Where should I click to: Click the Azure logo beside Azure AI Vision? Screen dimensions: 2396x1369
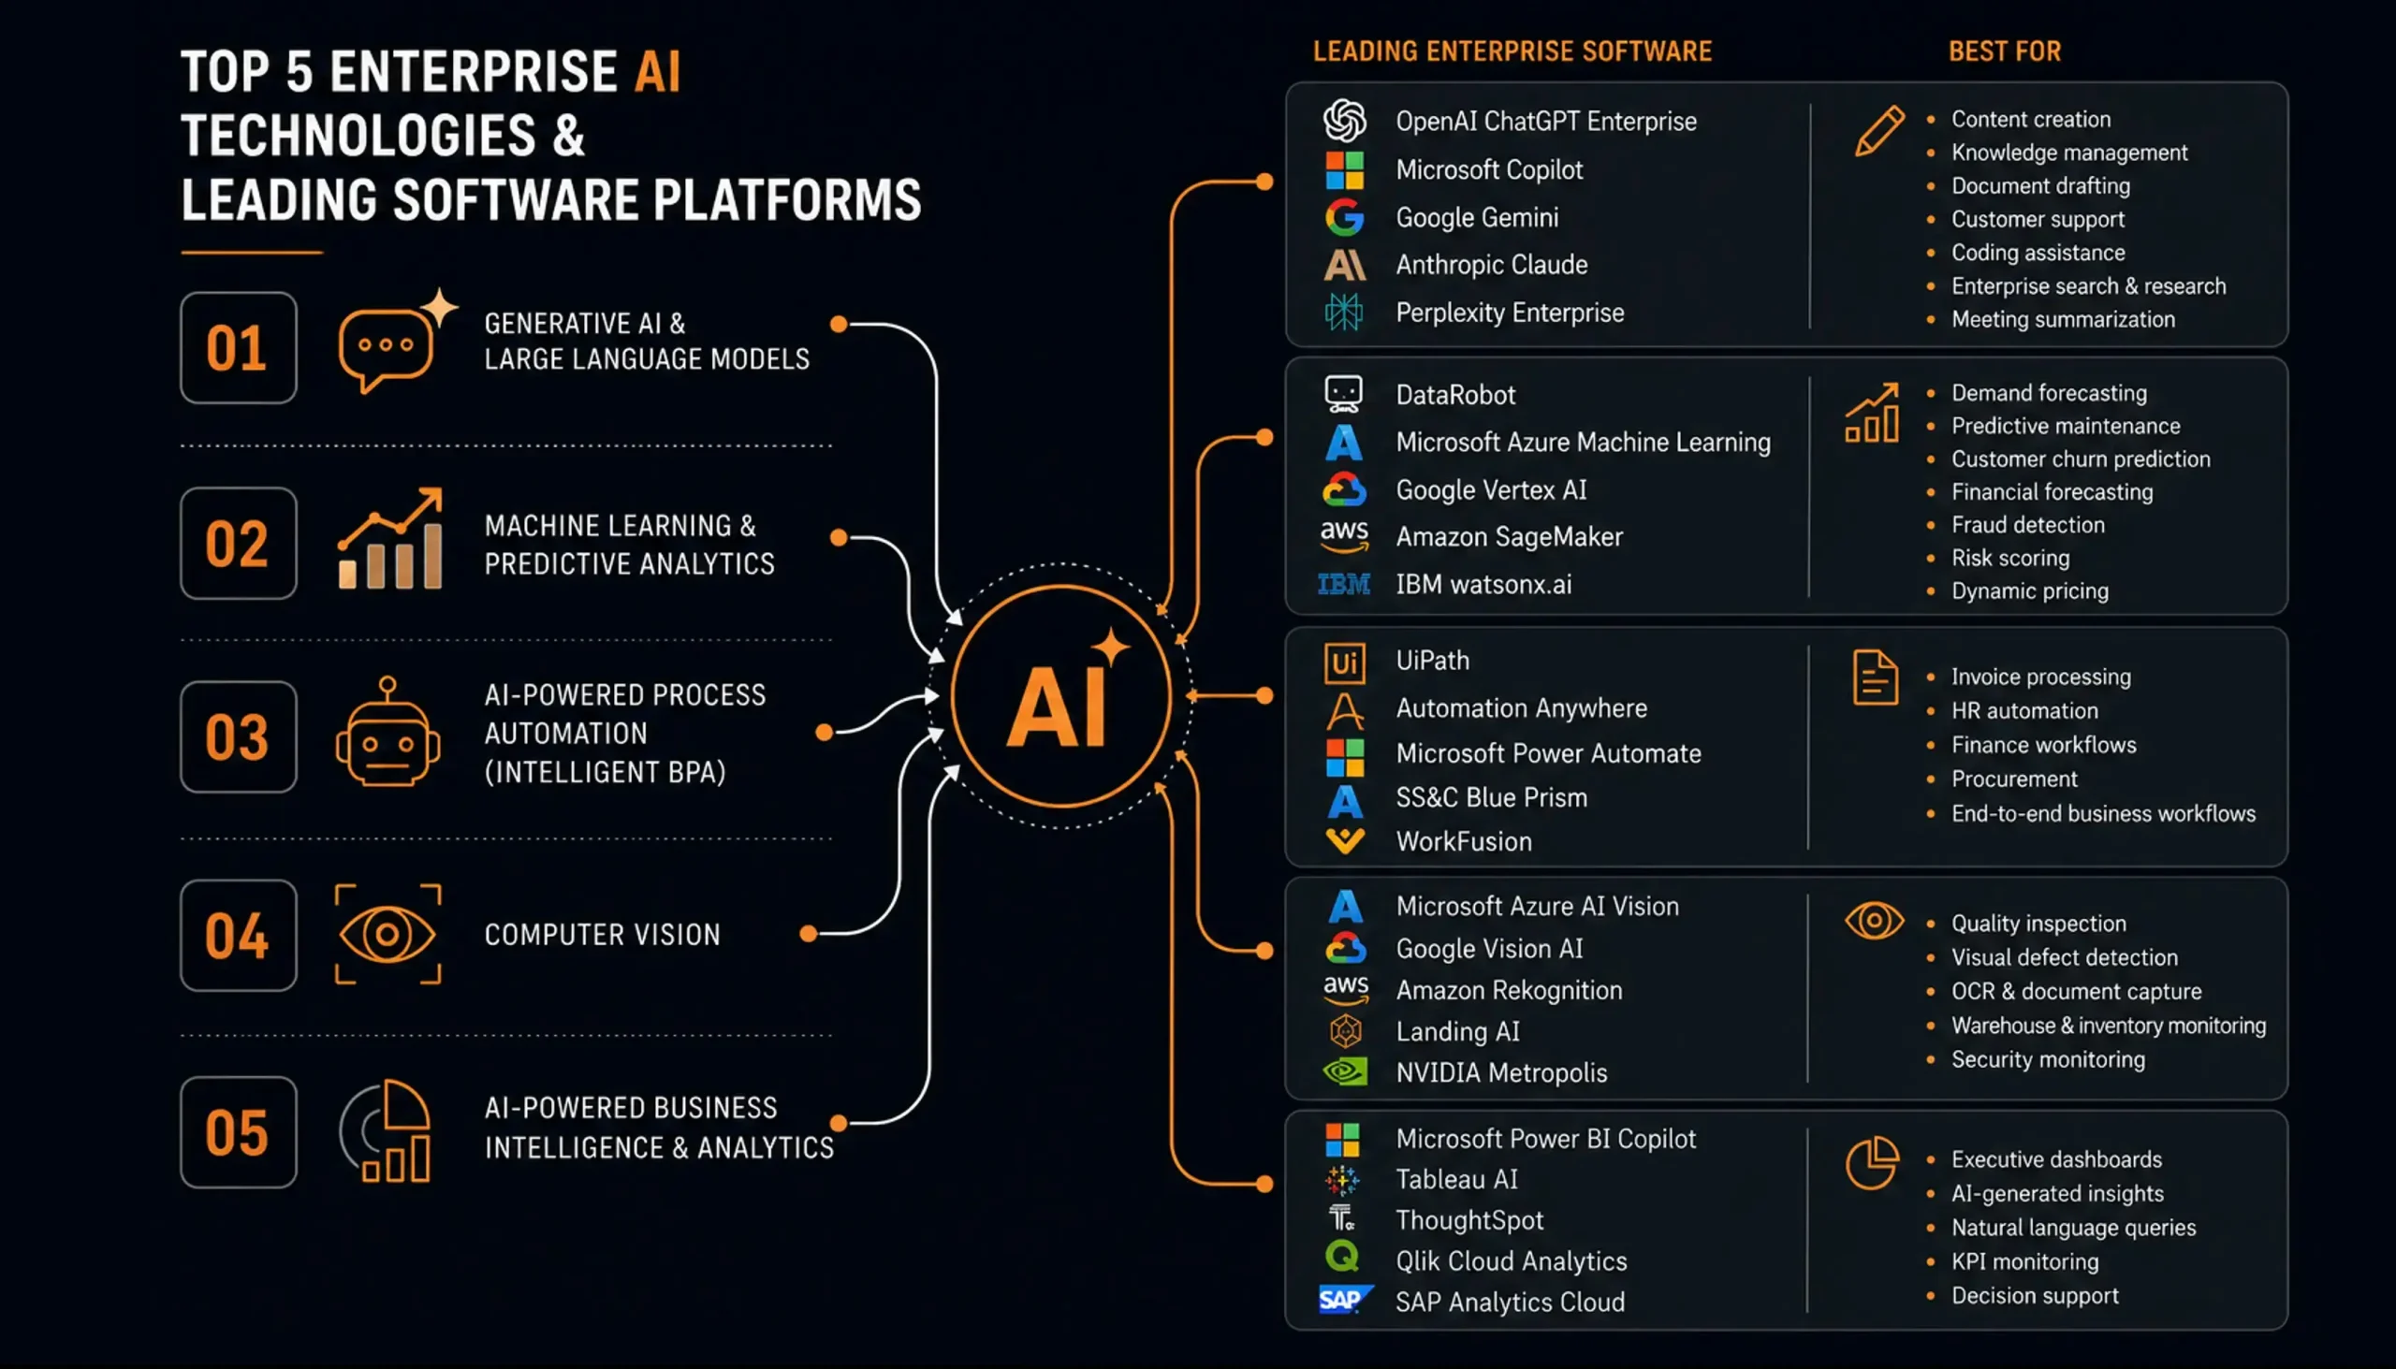[1346, 907]
